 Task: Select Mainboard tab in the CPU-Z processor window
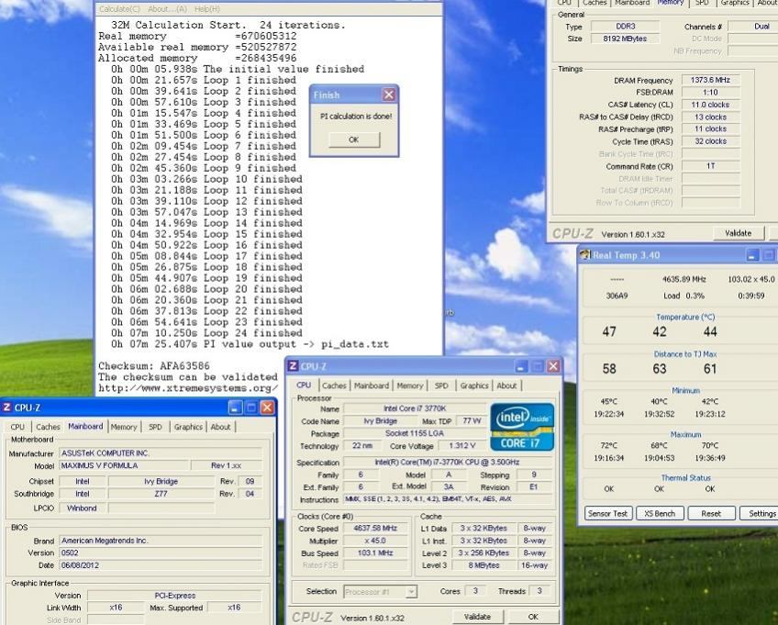(x=372, y=385)
